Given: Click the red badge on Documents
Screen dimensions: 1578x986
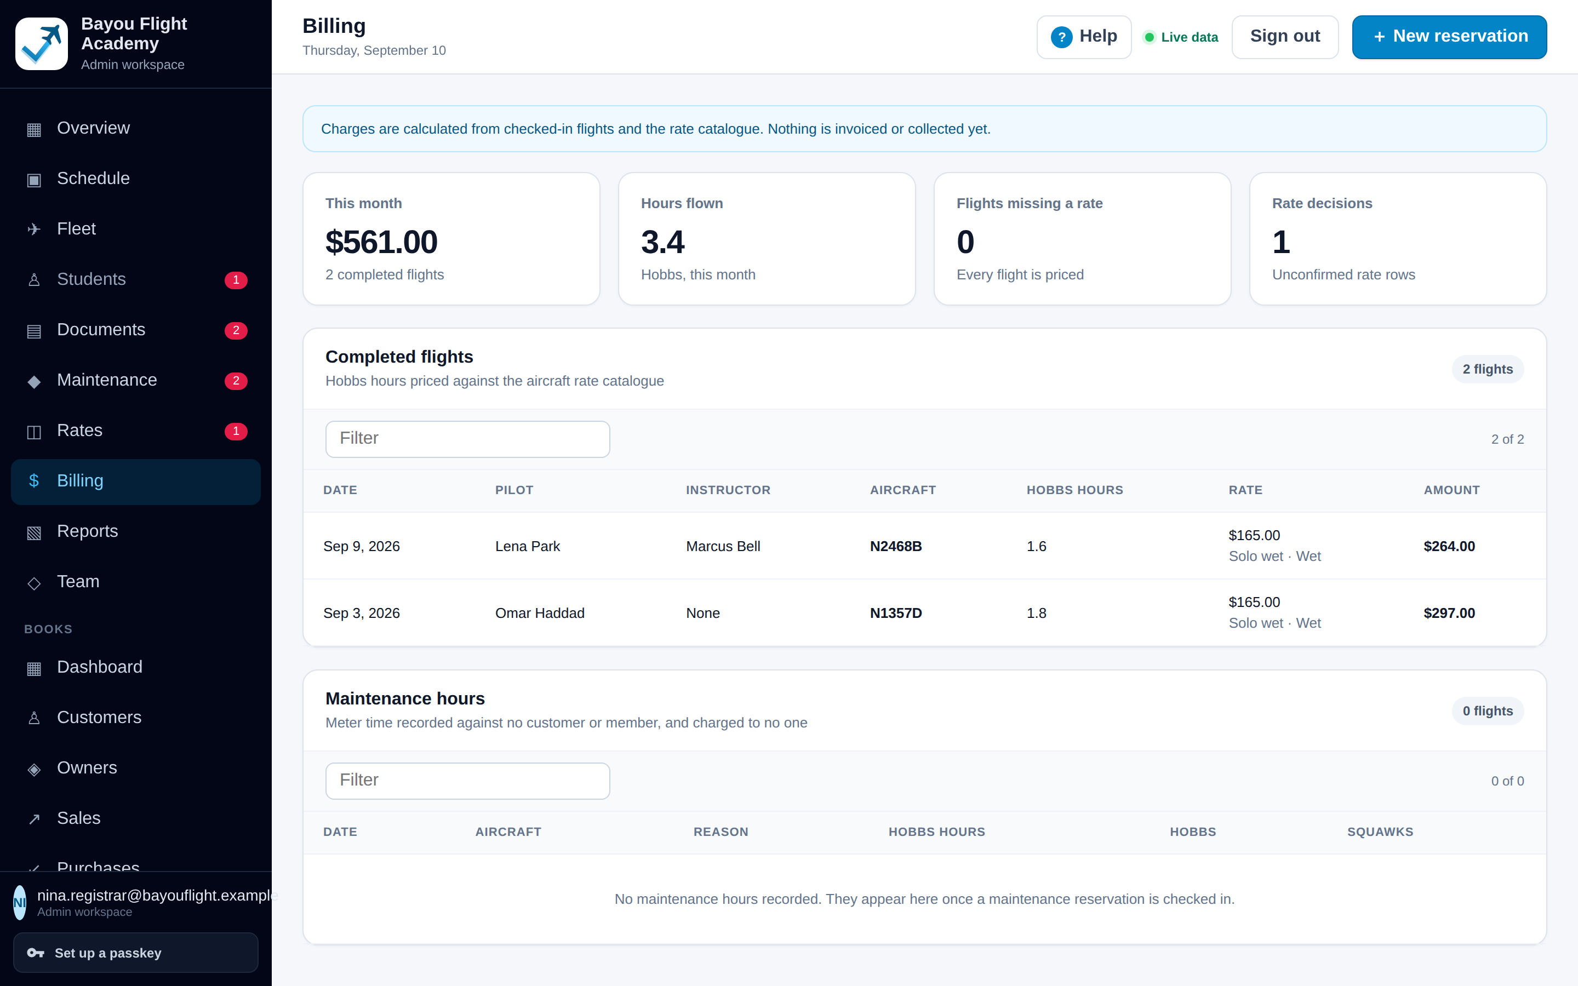Looking at the screenshot, I should point(236,331).
